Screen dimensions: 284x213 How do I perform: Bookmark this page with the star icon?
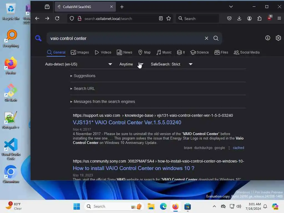click(169, 19)
